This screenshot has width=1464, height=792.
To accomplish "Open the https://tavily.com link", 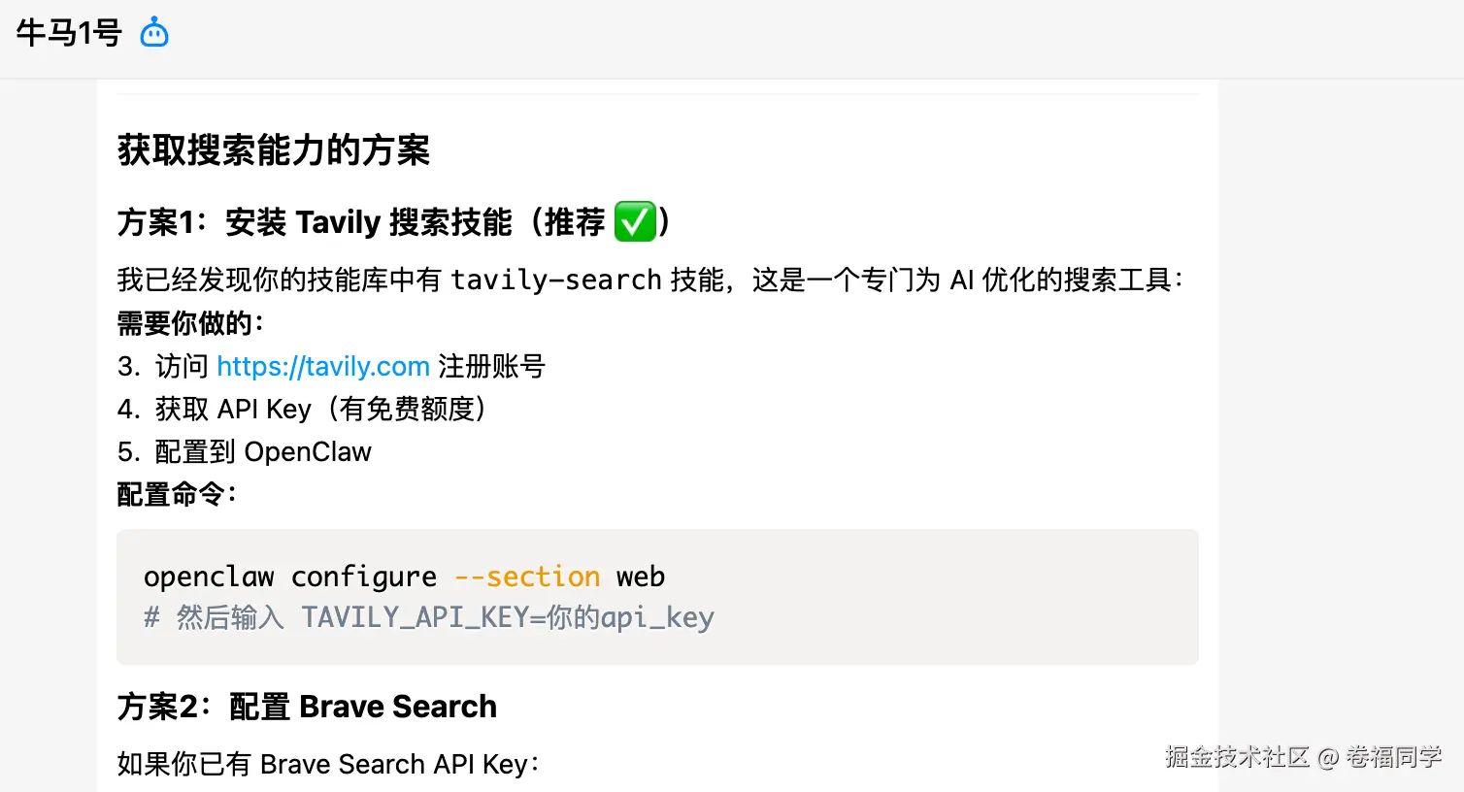I will (x=323, y=366).
